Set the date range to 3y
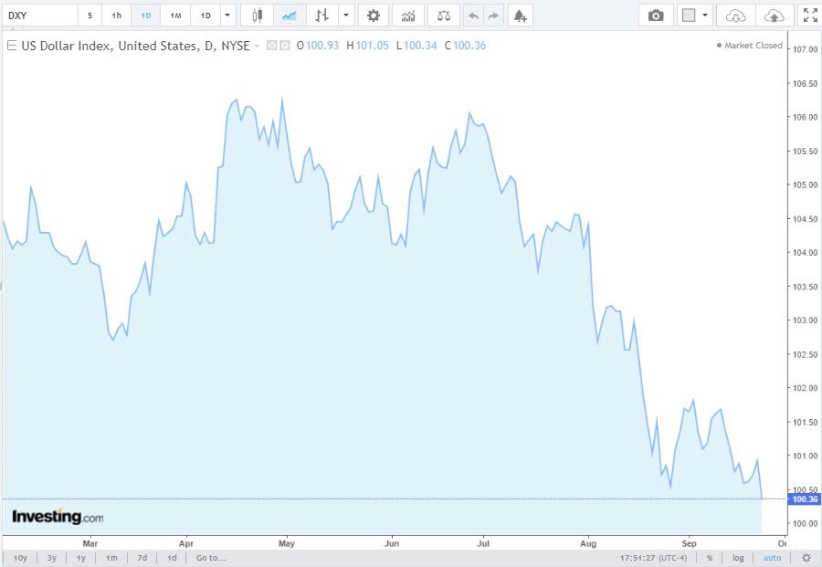The image size is (822, 567). pyautogui.click(x=51, y=557)
